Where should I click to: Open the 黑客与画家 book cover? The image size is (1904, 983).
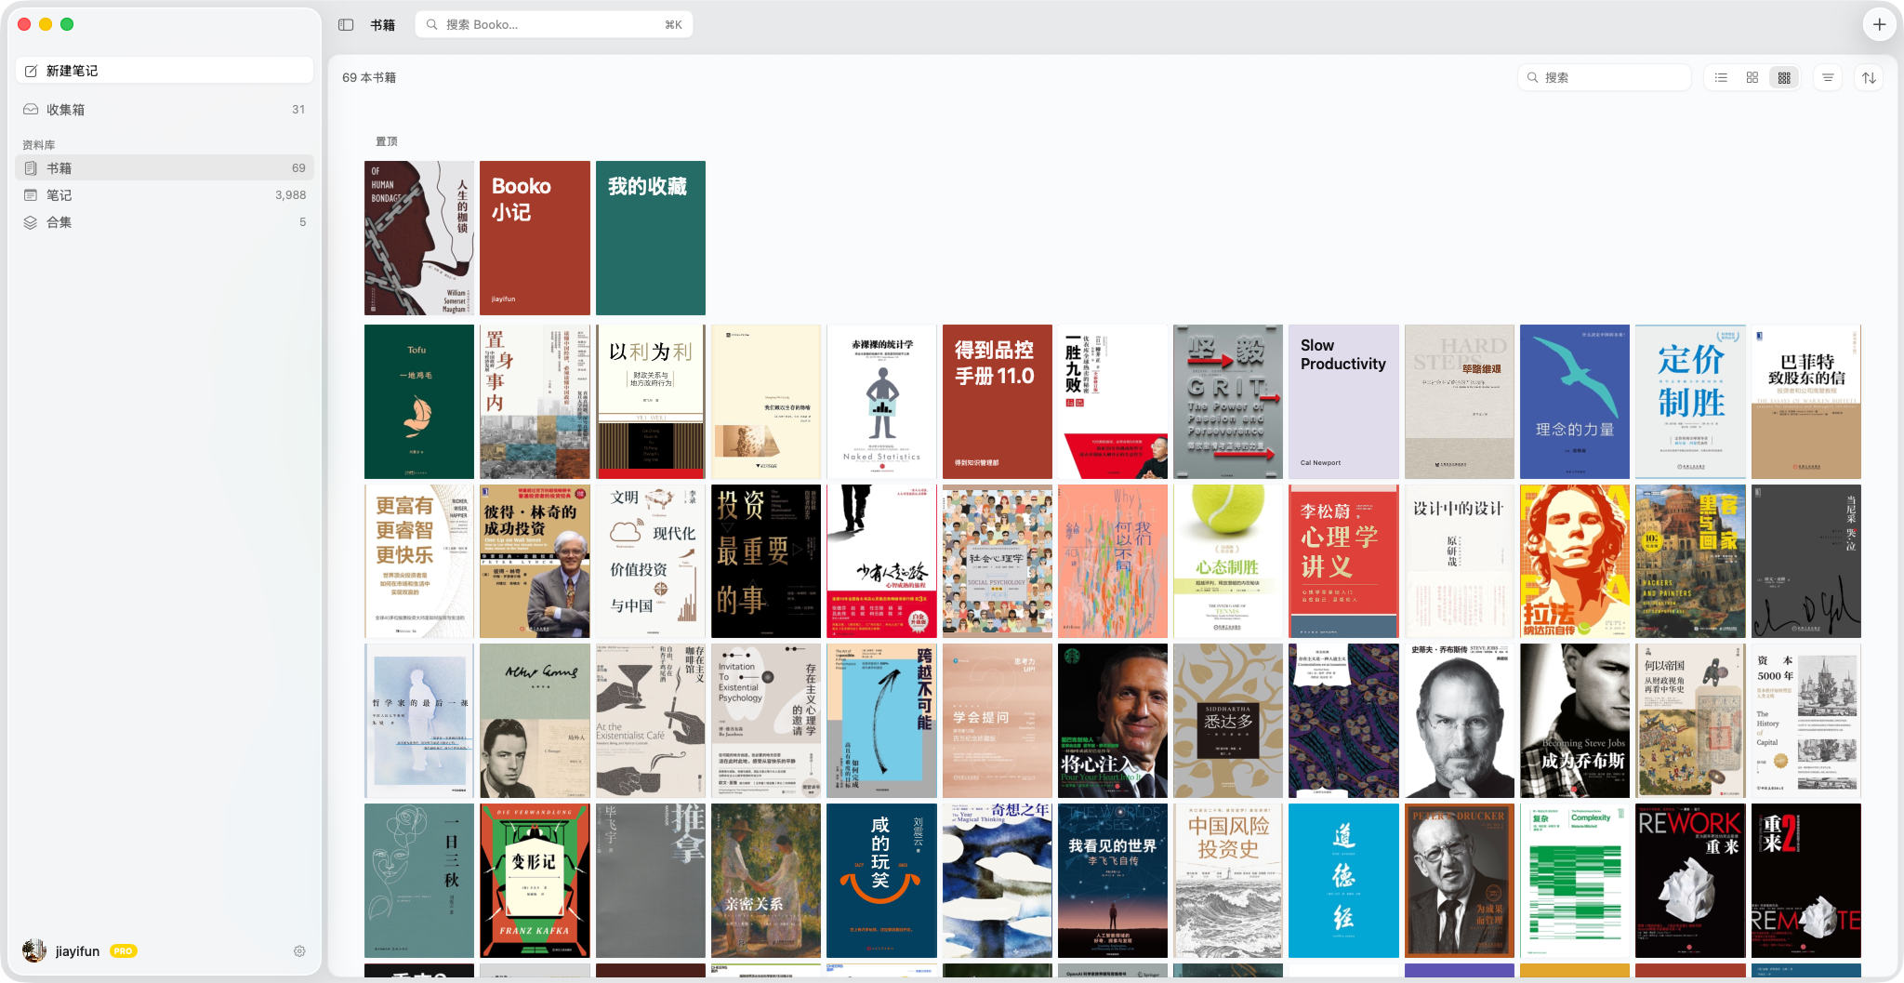[x=1690, y=562]
